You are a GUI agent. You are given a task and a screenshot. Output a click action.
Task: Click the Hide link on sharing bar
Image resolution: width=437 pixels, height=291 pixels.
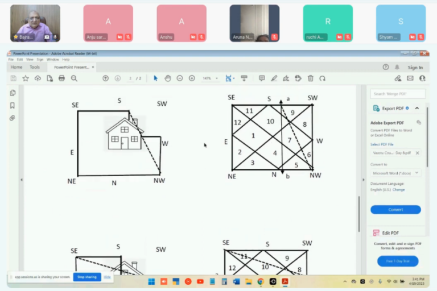click(x=107, y=277)
